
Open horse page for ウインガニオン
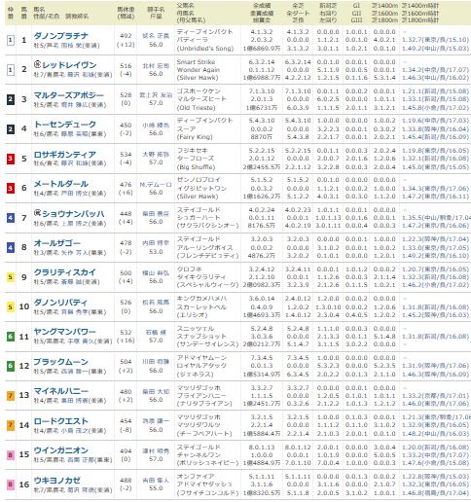pos(60,450)
